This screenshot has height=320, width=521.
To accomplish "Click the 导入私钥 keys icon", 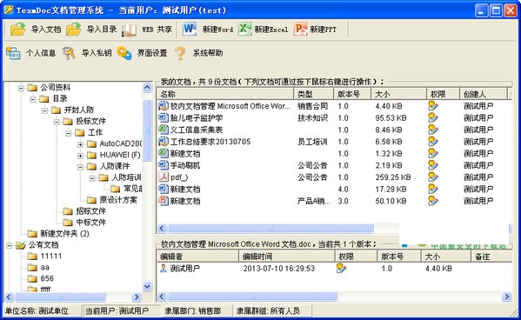I will 69,53.
